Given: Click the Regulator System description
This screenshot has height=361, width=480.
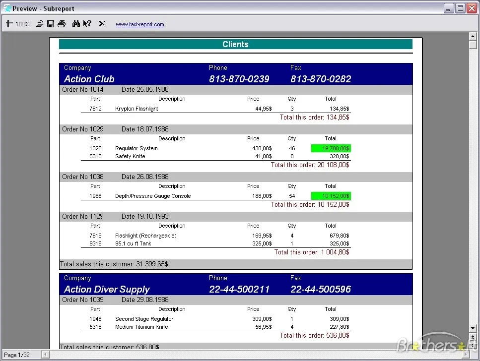Looking at the screenshot, I should 136,148.
